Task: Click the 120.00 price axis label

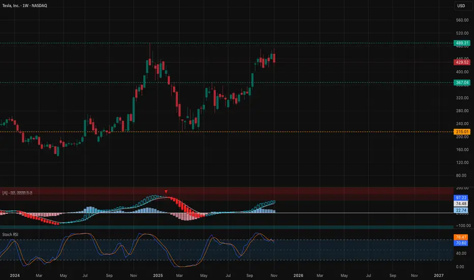Action: [x=462, y=162]
